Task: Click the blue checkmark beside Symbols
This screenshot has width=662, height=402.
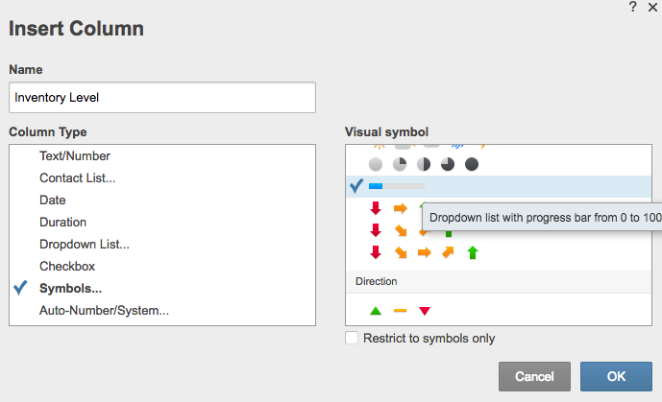Action: (22, 289)
